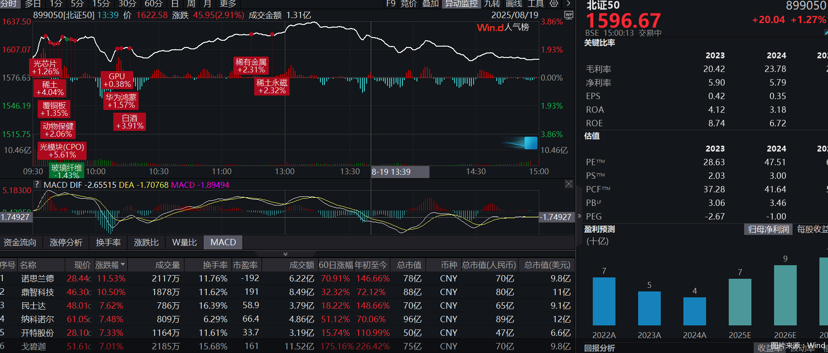This screenshot has height=353, width=828.
Task: Select the 归母净利润 forecast option
Action: pyautogui.click(x=768, y=229)
